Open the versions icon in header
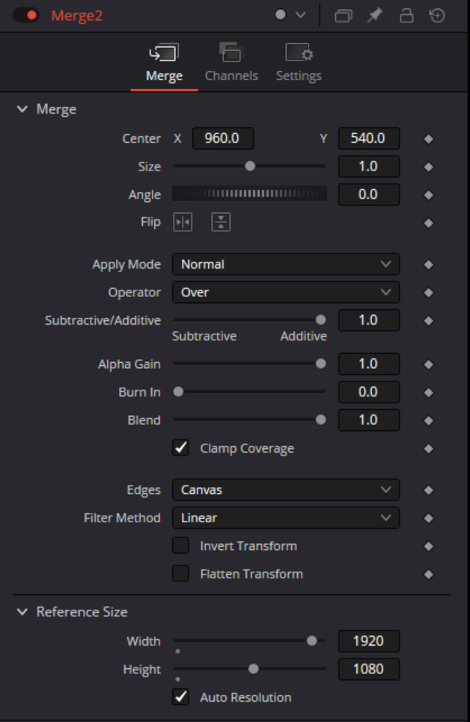 [x=344, y=16]
